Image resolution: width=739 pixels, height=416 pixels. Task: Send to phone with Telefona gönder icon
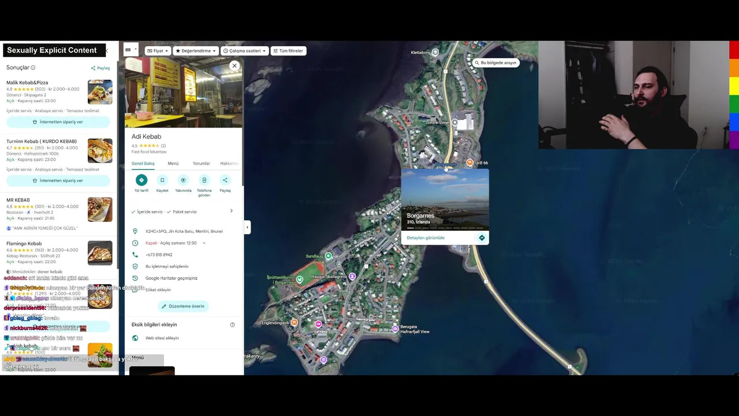point(204,180)
